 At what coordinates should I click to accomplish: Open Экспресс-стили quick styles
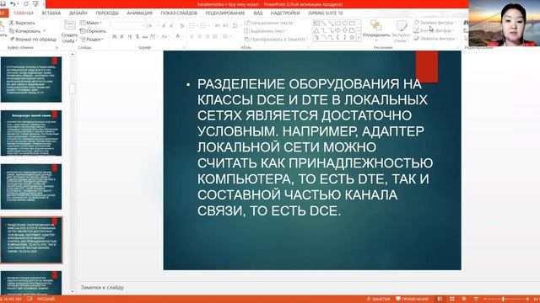click(402, 31)
